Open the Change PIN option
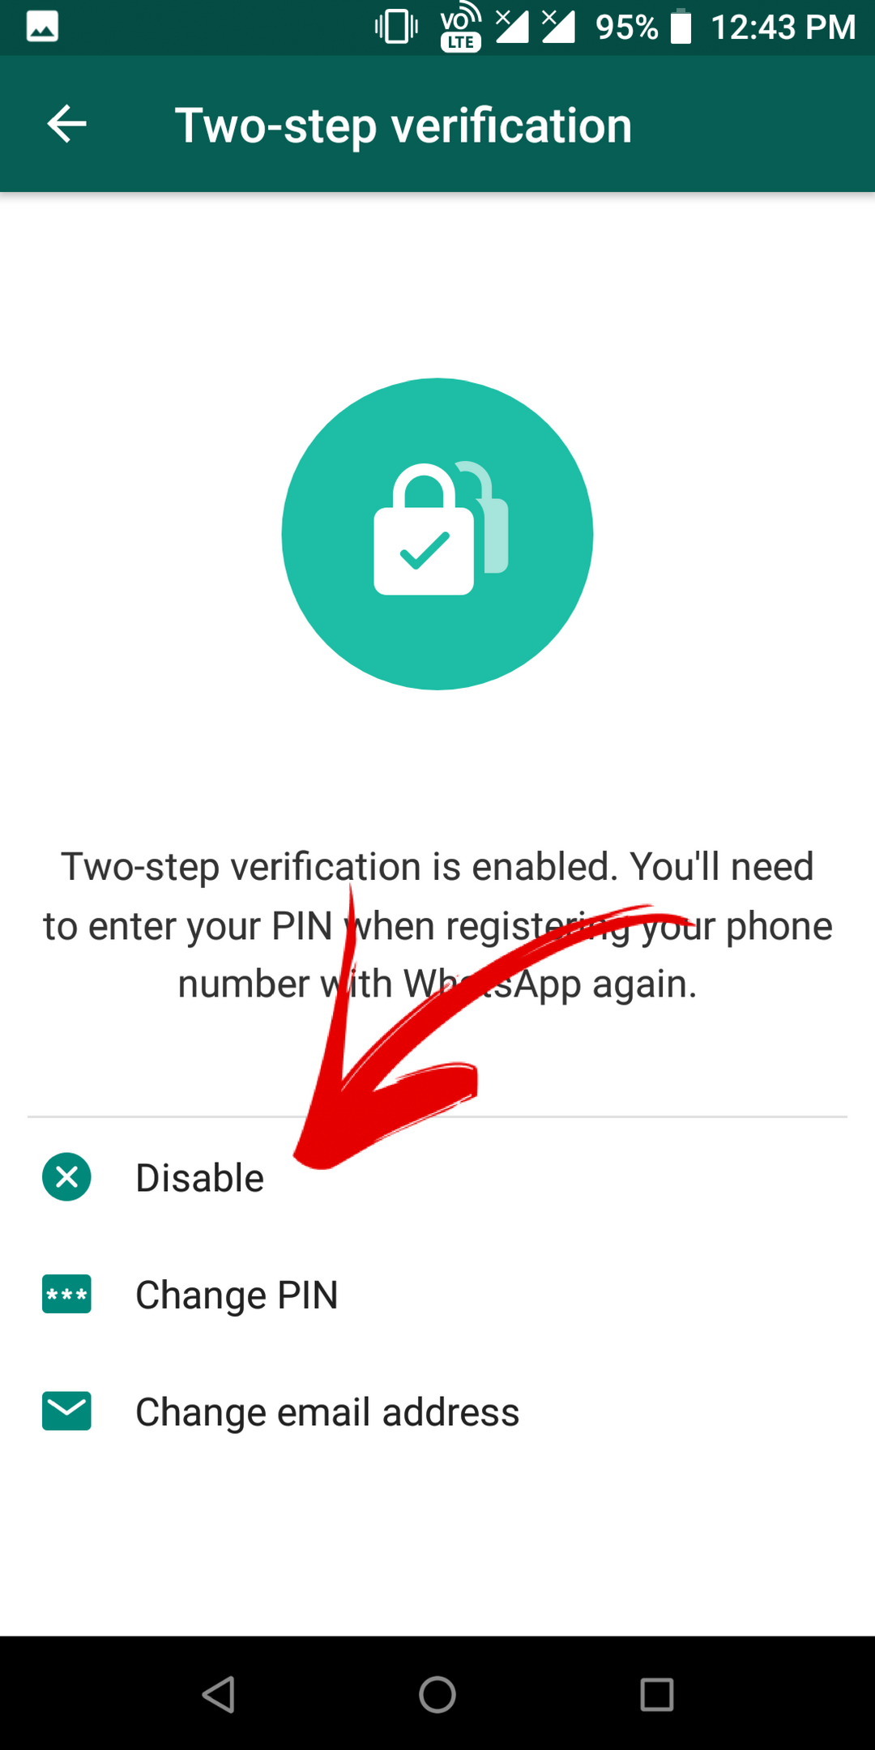 (437, 1294)
